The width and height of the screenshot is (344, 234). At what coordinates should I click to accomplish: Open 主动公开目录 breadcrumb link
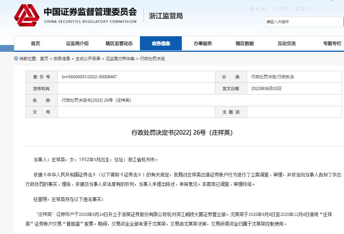(88, 59)
